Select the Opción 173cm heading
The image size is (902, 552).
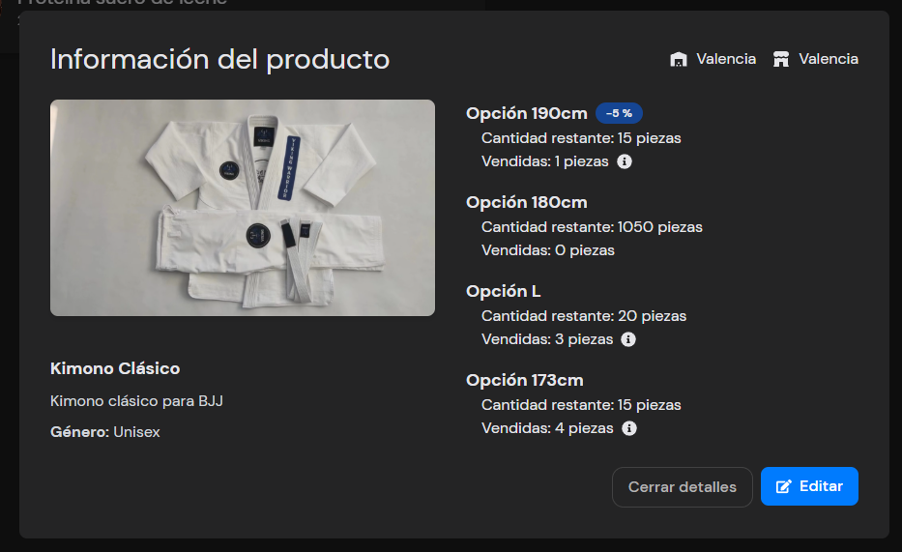524,380
